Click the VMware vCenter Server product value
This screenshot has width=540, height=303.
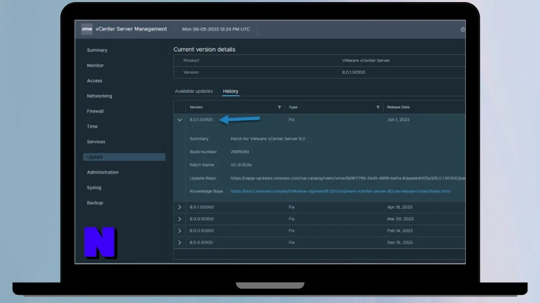point(366,60)
